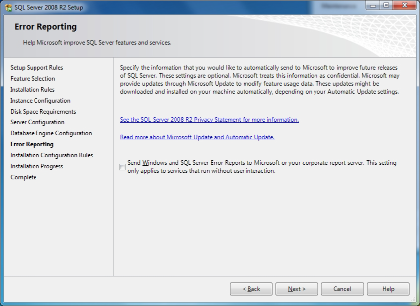The height and width of the screenshot is (306, 420).
Task: Click the checkbox label about error reports
Action: pos(262,167)
